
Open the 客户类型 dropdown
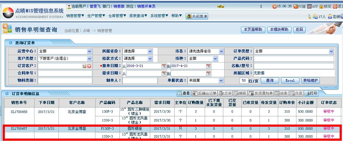89,59
